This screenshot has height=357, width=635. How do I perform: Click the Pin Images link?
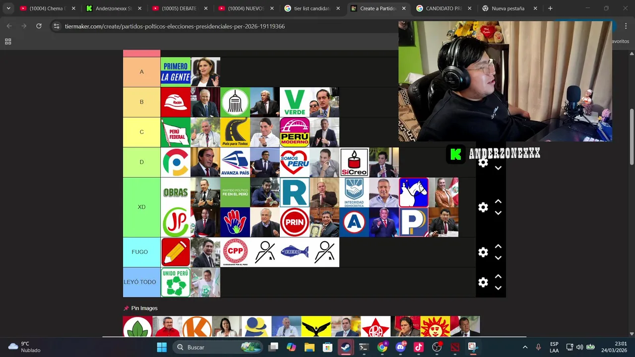[140, 308]
